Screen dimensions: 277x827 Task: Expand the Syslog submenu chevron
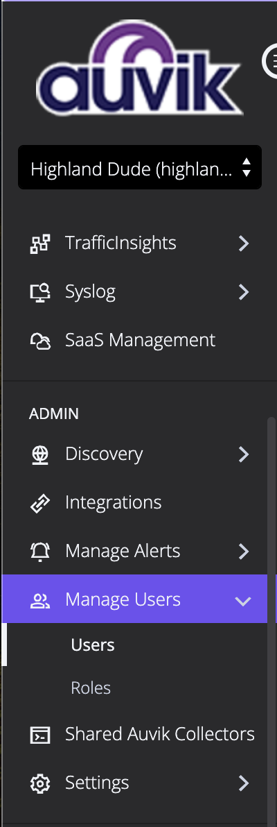[243, 291]
